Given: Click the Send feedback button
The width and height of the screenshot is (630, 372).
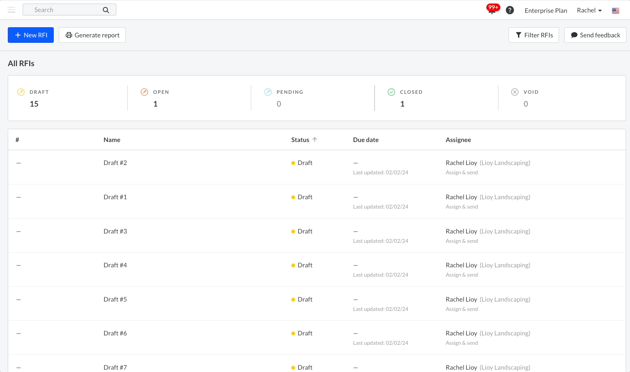Looking at the screenshot, I should pyautogui.click(x=595, y=35).
